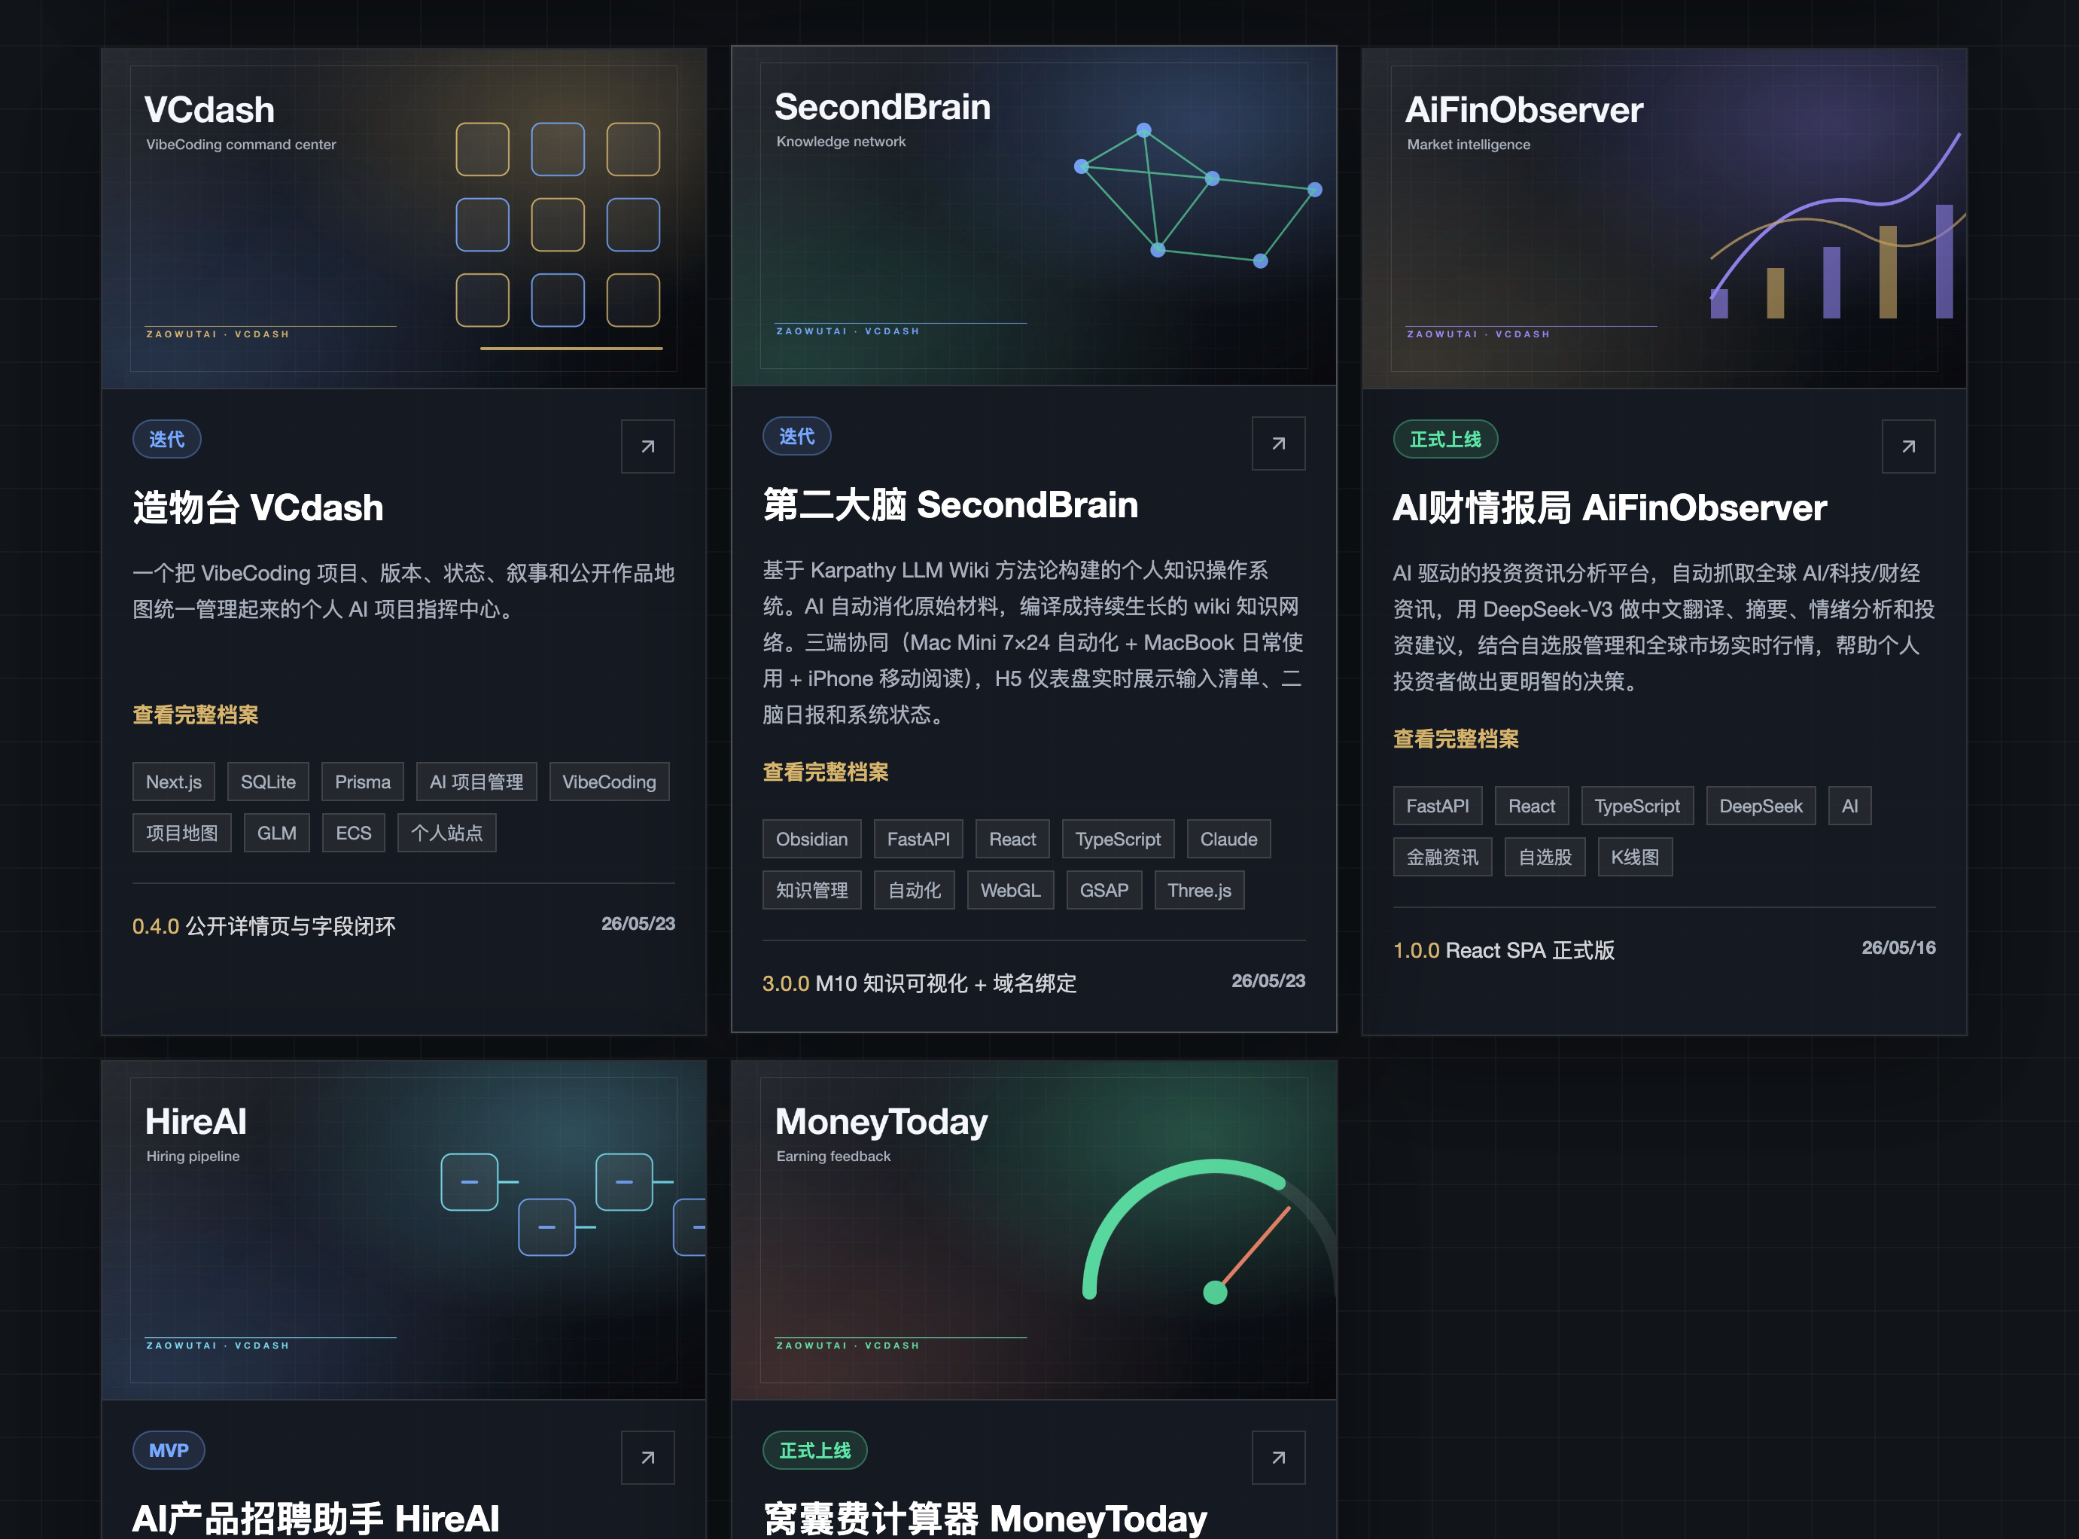Screen dimensions: 2079x1539
Task: Select the 自动化 tag
Action: click(914, 890)
